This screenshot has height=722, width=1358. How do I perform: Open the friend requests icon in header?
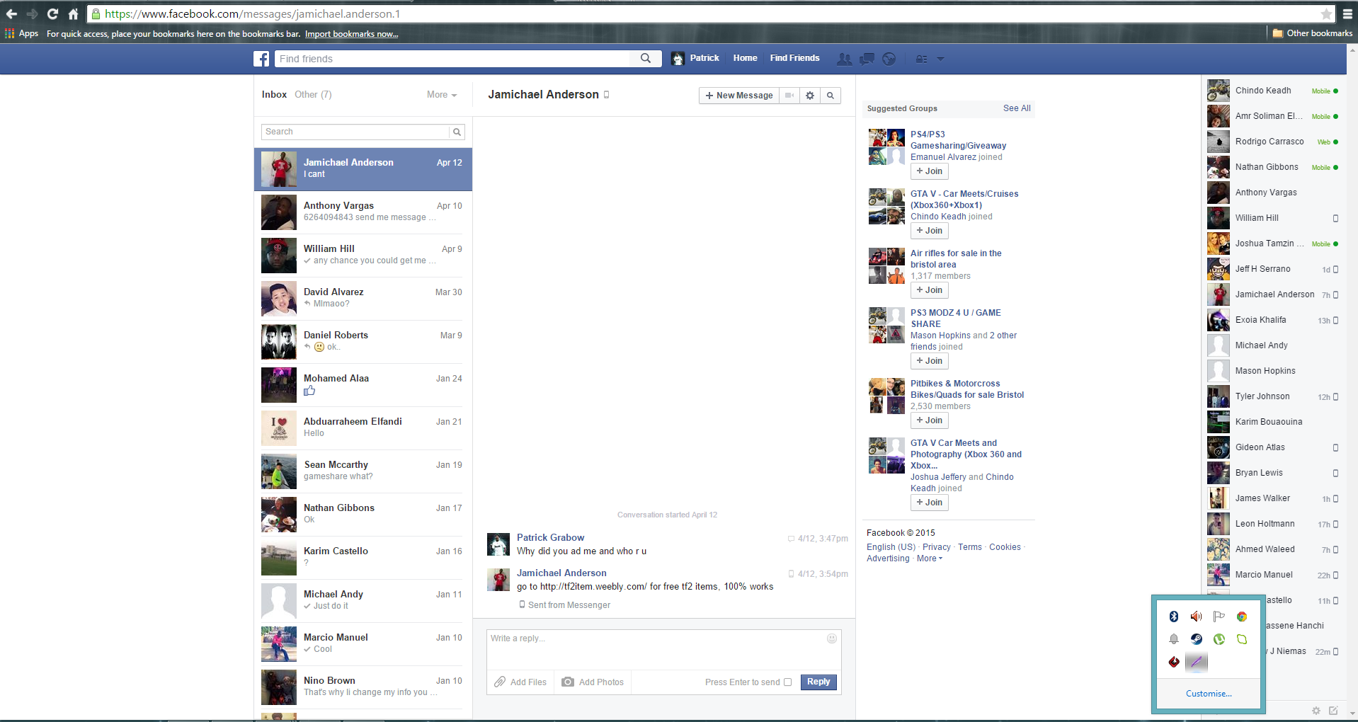[x=844, y=59]
